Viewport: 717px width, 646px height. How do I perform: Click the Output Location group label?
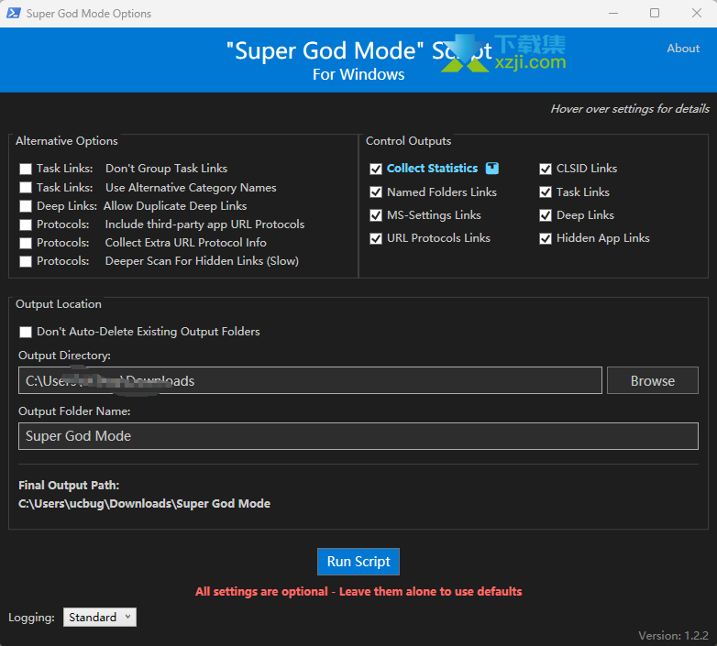click(59, 304)
